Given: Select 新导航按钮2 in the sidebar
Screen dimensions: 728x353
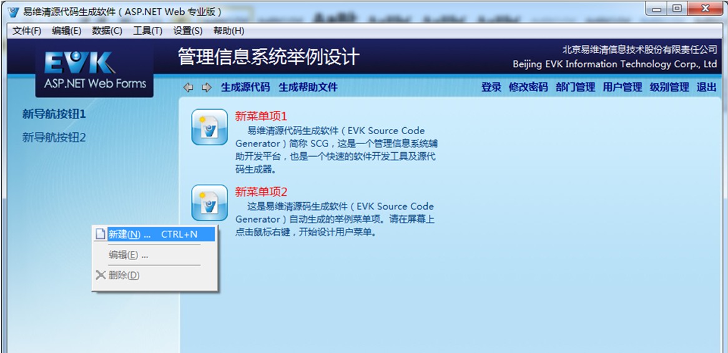Looking at the screenshot, I should pyautogui.click(x=54, y=138).
